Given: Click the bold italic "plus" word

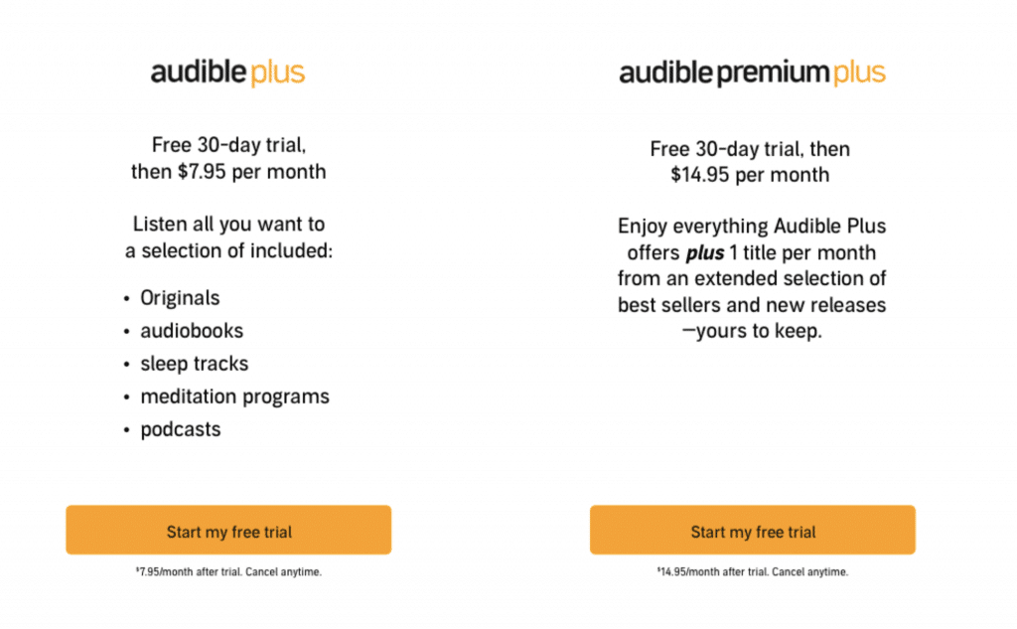Looking at the screenshot, I should point(705,253).
